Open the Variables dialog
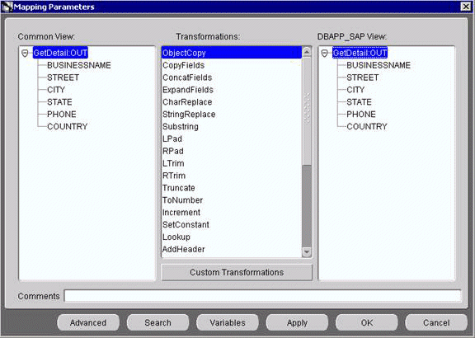475x338 pixels. click(228, 322)
